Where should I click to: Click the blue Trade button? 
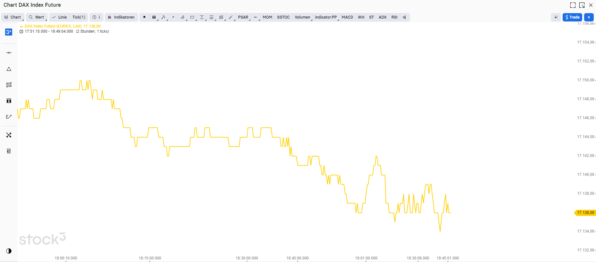coord(572,17)
